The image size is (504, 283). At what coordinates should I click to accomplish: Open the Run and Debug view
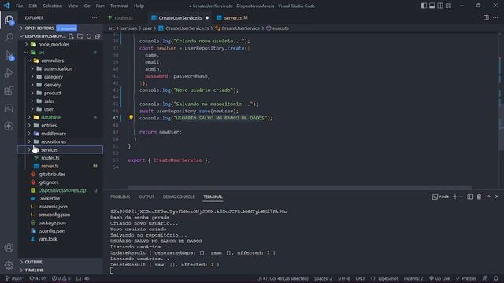click(9, 73)
